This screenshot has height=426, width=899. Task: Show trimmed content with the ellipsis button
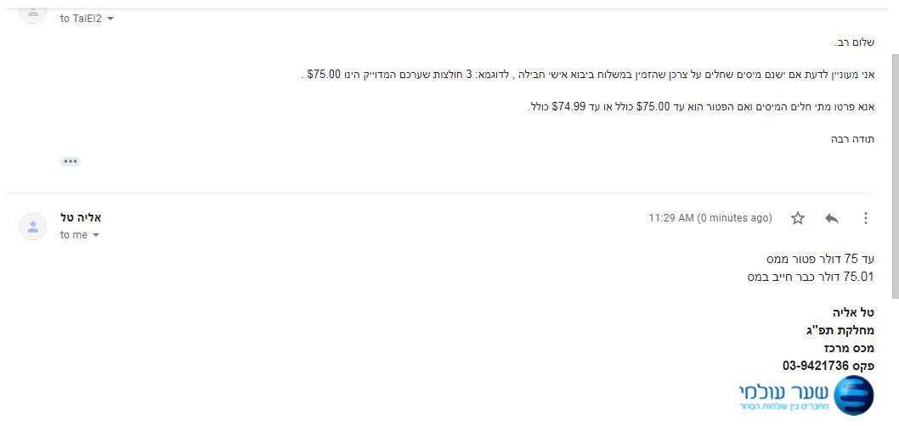[x=71, y=160]
